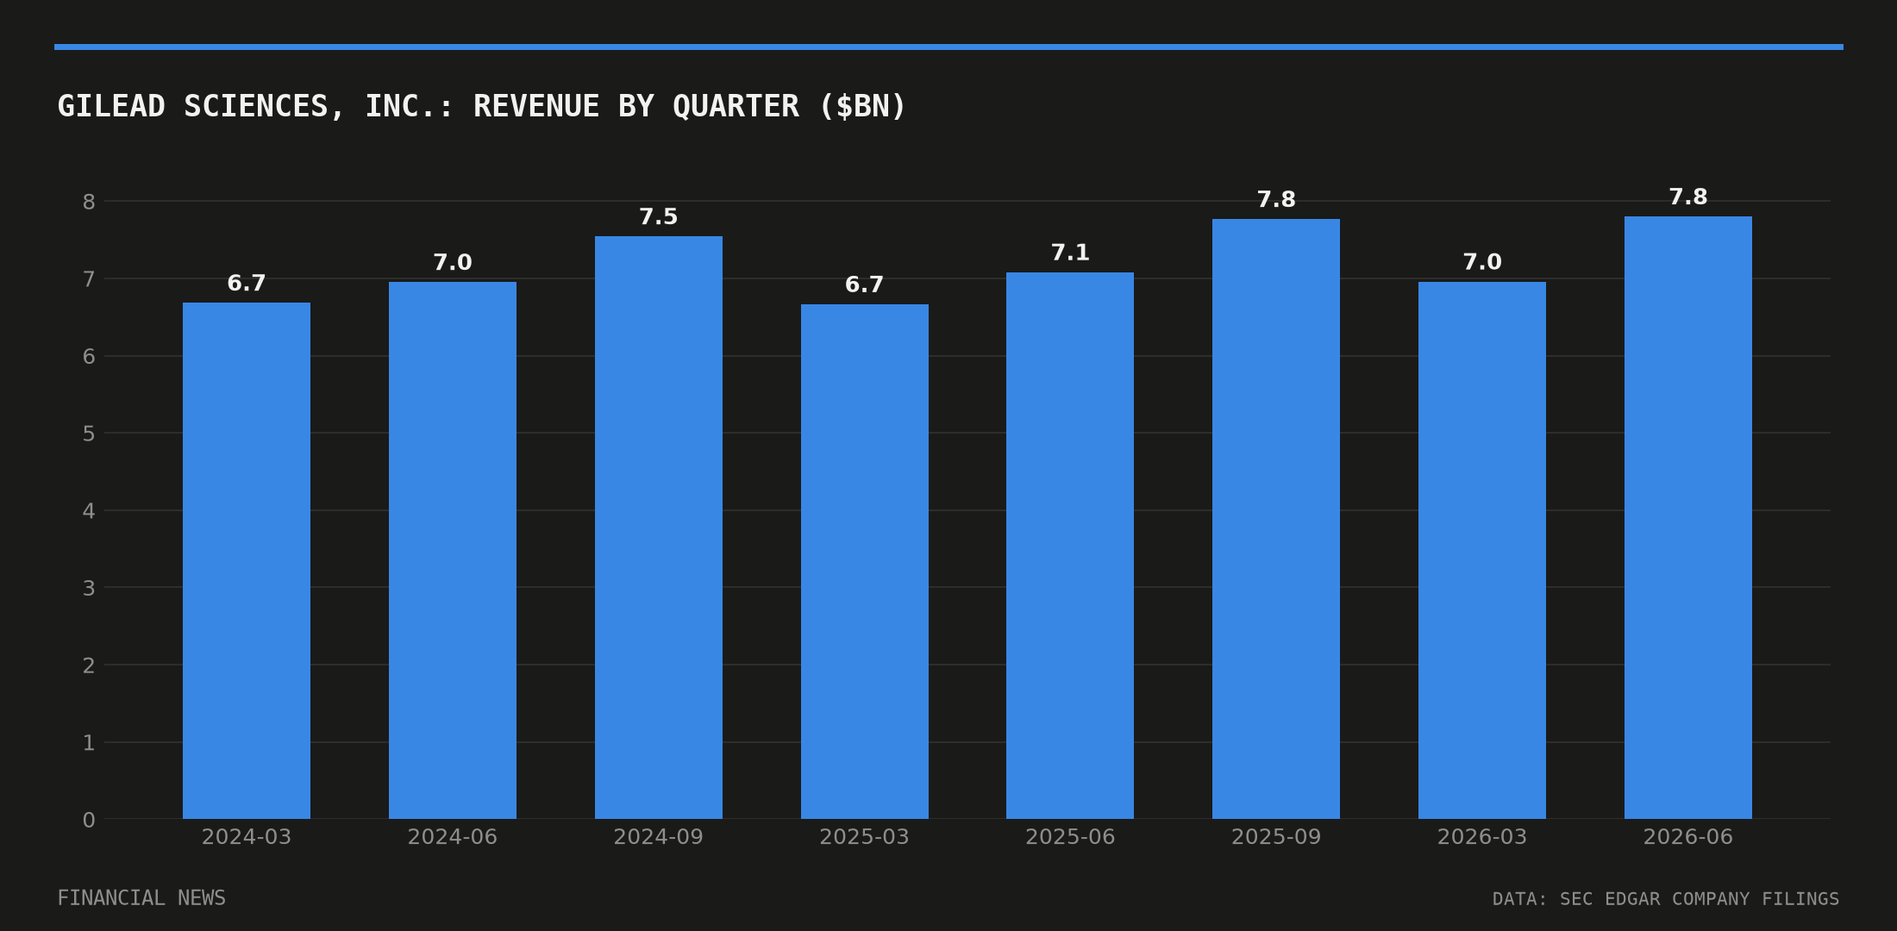Click the 7.5 value label
The width and height of the screenshot is (1897, 931).
point(659,217)
